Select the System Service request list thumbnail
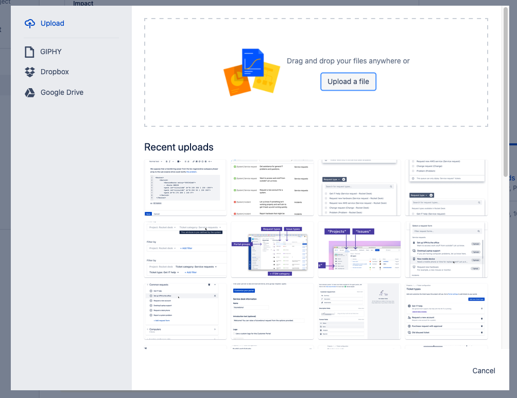517x398 pixels. coord(272,187)
